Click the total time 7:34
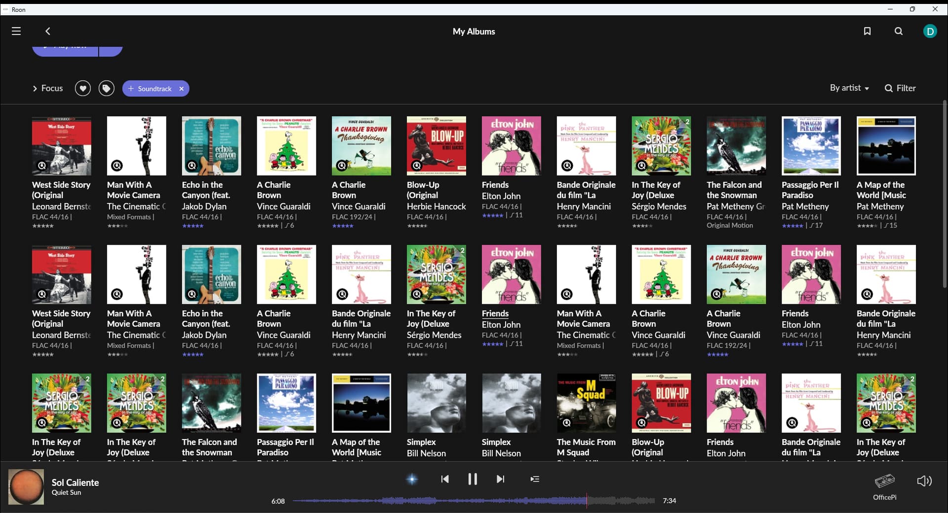Viewport: 948px width, 513px height. 670,501
